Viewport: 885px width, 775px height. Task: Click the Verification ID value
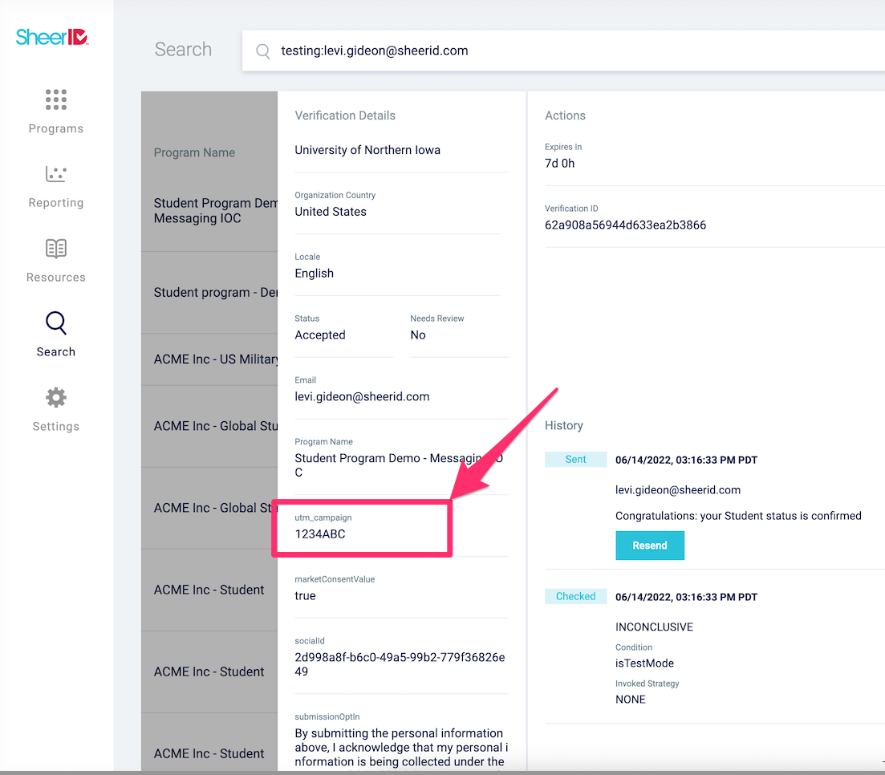pos(625,225)
